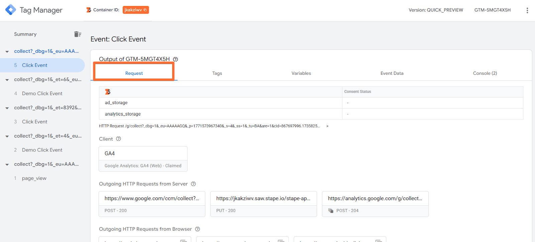The image size is (535, 242).
Task: Collapse the collect?_dbg=1&_et=8392& group
Action: click(7, 108)
